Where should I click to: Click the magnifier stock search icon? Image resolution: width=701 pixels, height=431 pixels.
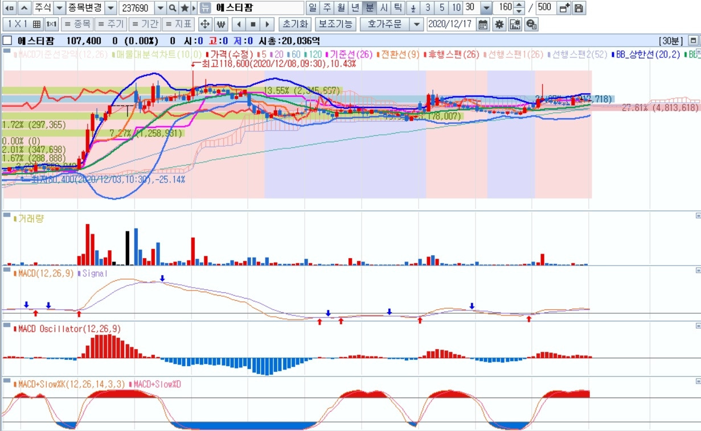(173, 8)
